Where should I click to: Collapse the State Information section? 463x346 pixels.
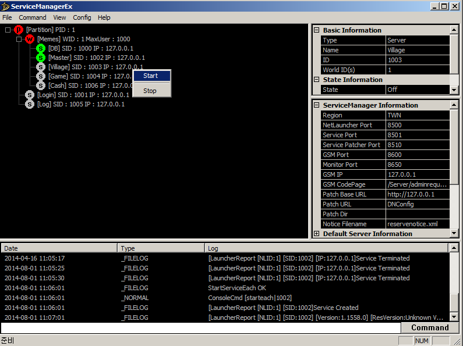317,80
